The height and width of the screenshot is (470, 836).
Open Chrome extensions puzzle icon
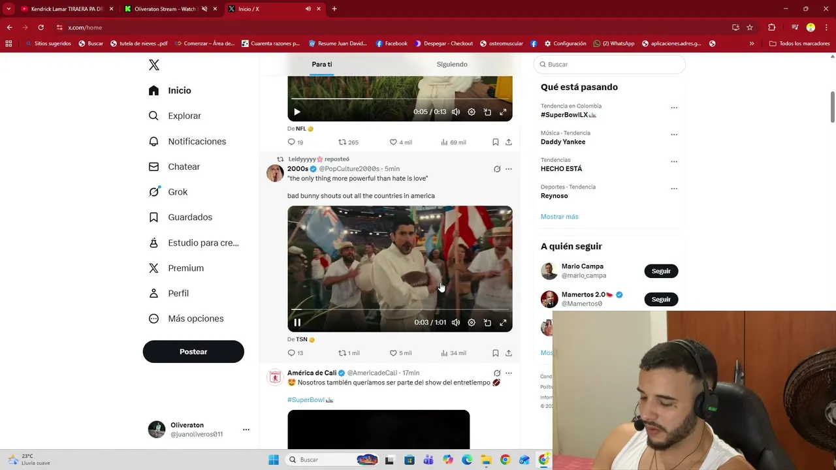coord(771,27)
